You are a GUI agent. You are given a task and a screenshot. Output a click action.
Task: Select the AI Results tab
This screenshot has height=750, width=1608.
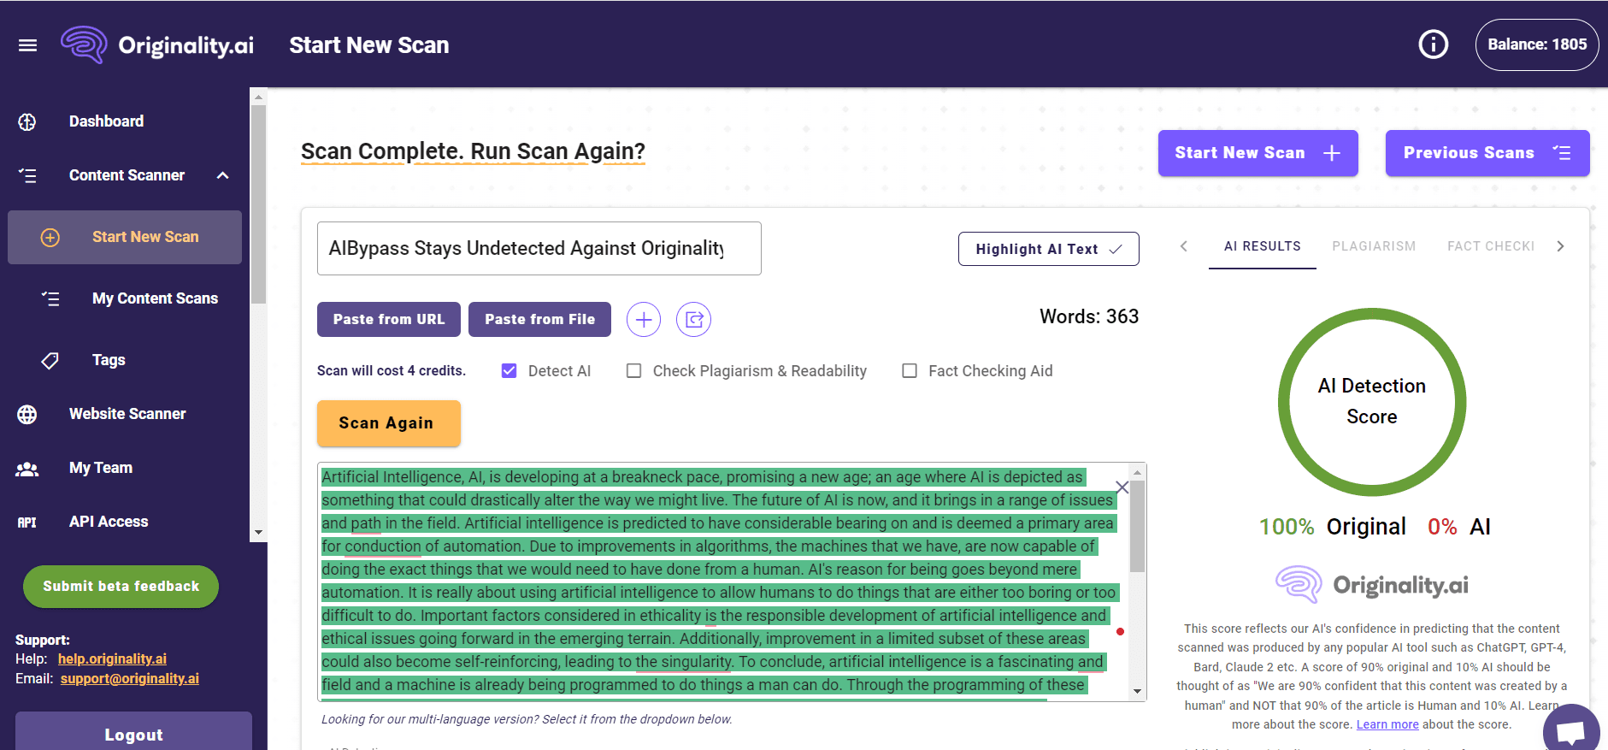1262,246
